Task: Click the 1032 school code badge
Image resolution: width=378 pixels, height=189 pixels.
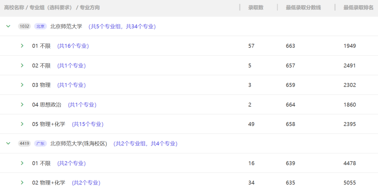Action: (x=24, y=26)
